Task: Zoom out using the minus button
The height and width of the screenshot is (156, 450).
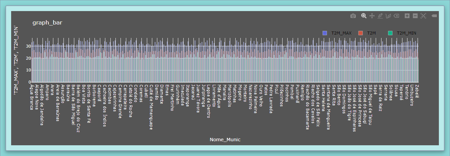Action: 415,16
